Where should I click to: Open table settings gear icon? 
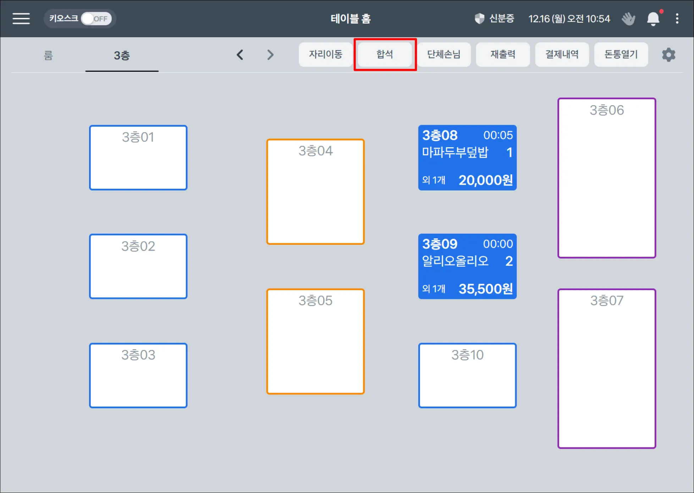pyautogui.click(x=668, y=55)
